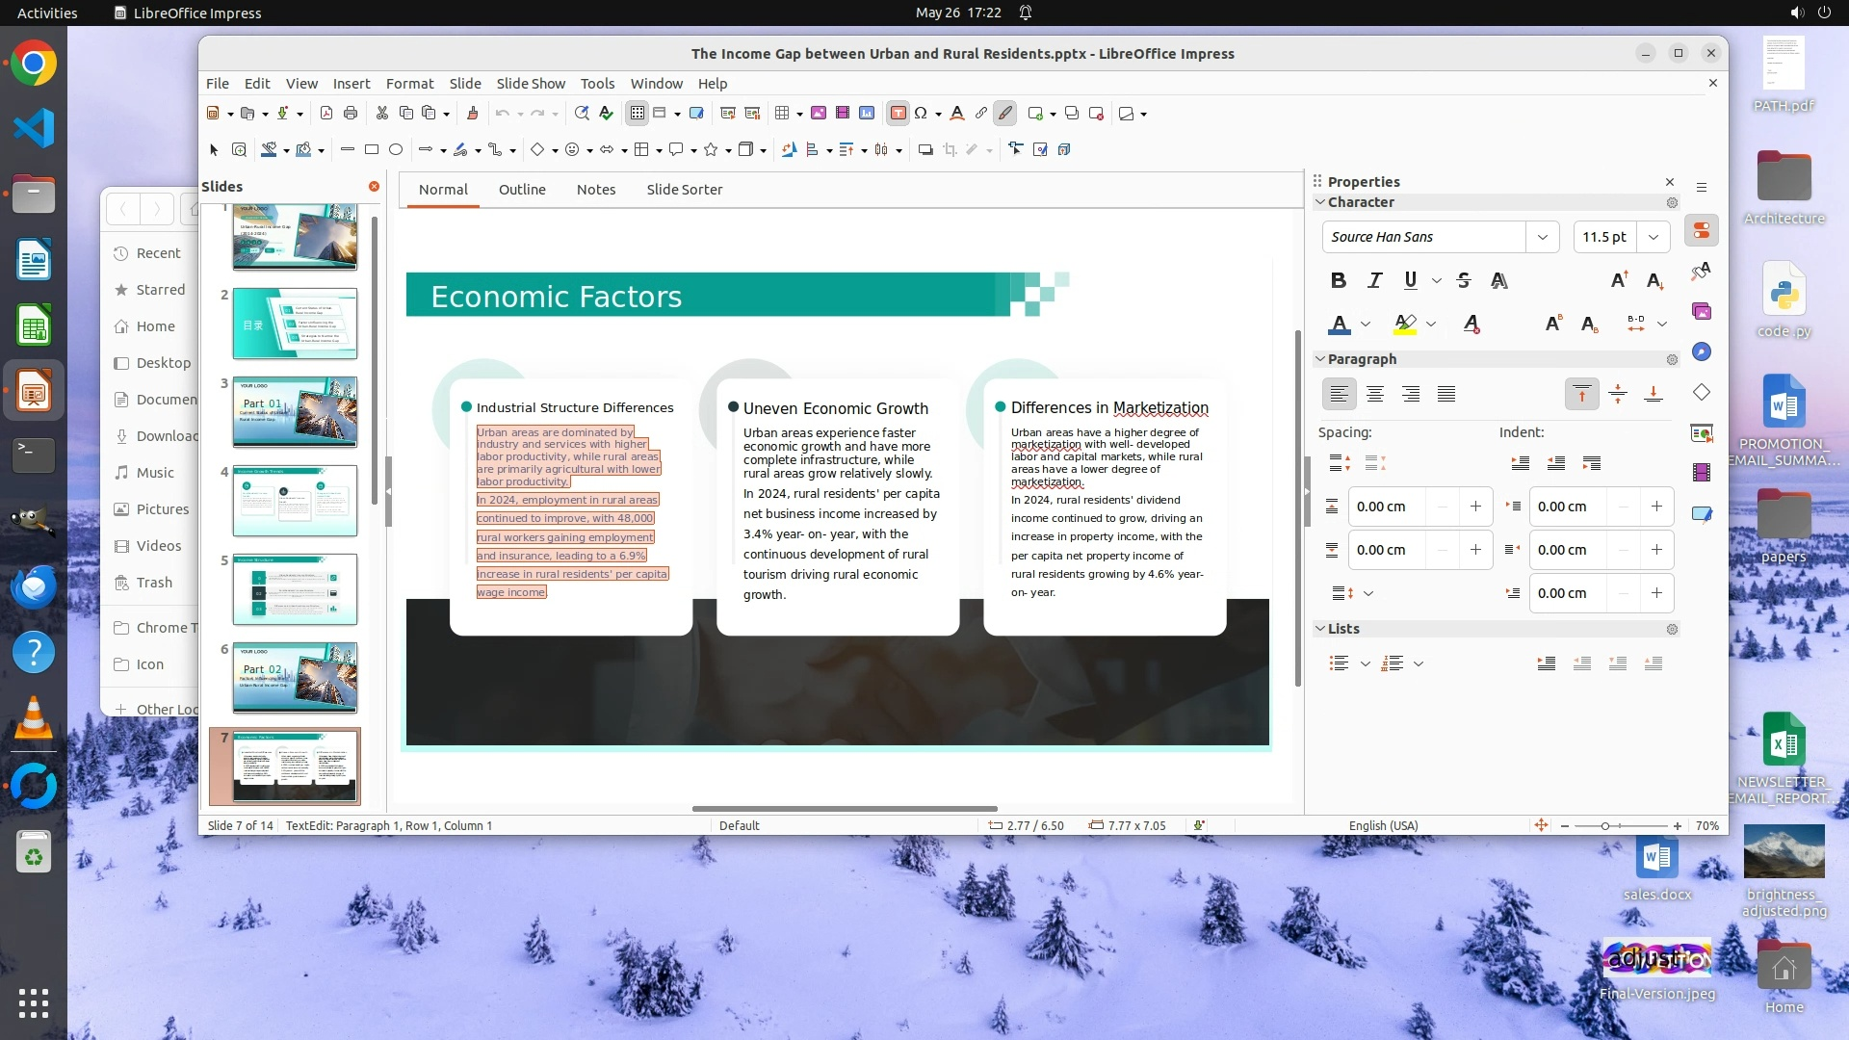Toggle the Display Grid toolbar button
1849x1040 pixels.
[637, 114]
